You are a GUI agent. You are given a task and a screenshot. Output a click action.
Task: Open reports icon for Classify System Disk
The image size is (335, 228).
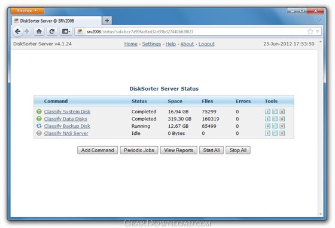pos(275,112)
